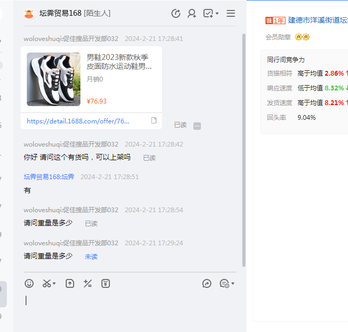Copy product link with page icon
348x332 pixels.
coord(154,121)
